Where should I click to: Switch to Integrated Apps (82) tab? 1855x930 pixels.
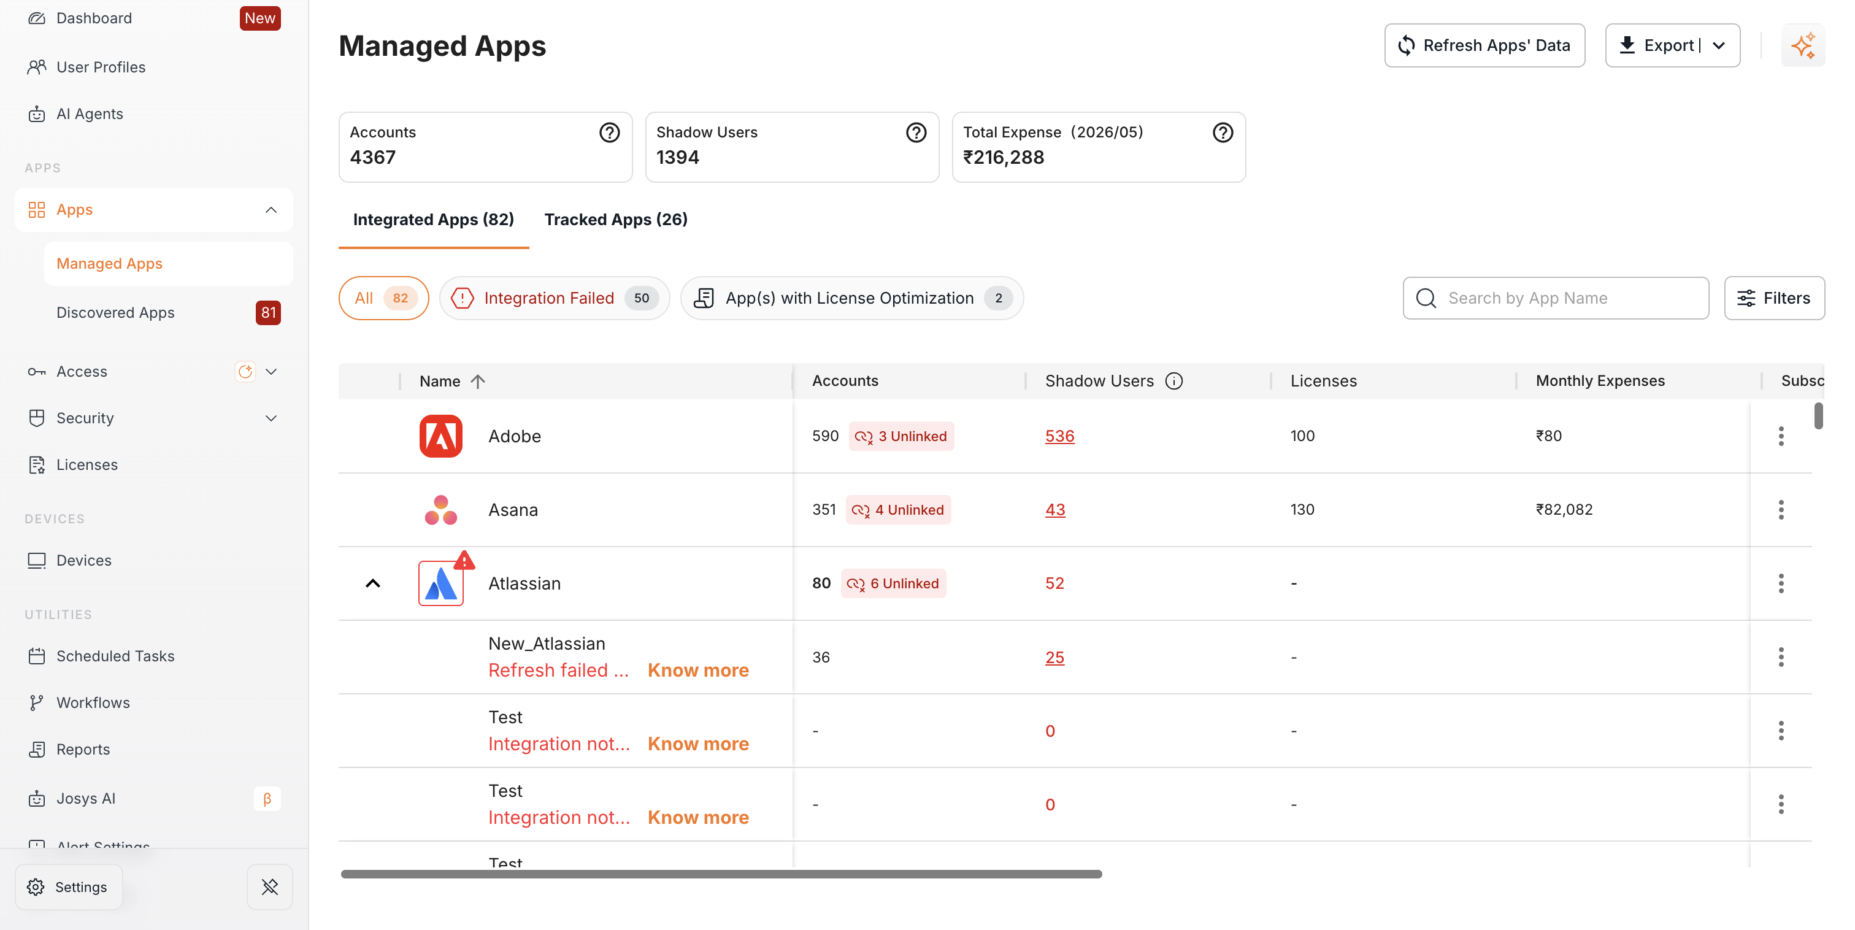(x=434, y=220)
